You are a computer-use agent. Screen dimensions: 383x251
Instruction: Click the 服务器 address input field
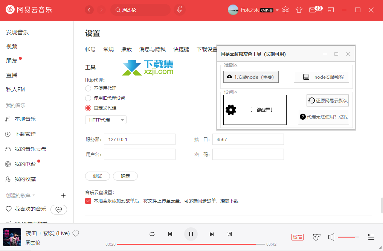pyautogui.click(x=140, y=139)
